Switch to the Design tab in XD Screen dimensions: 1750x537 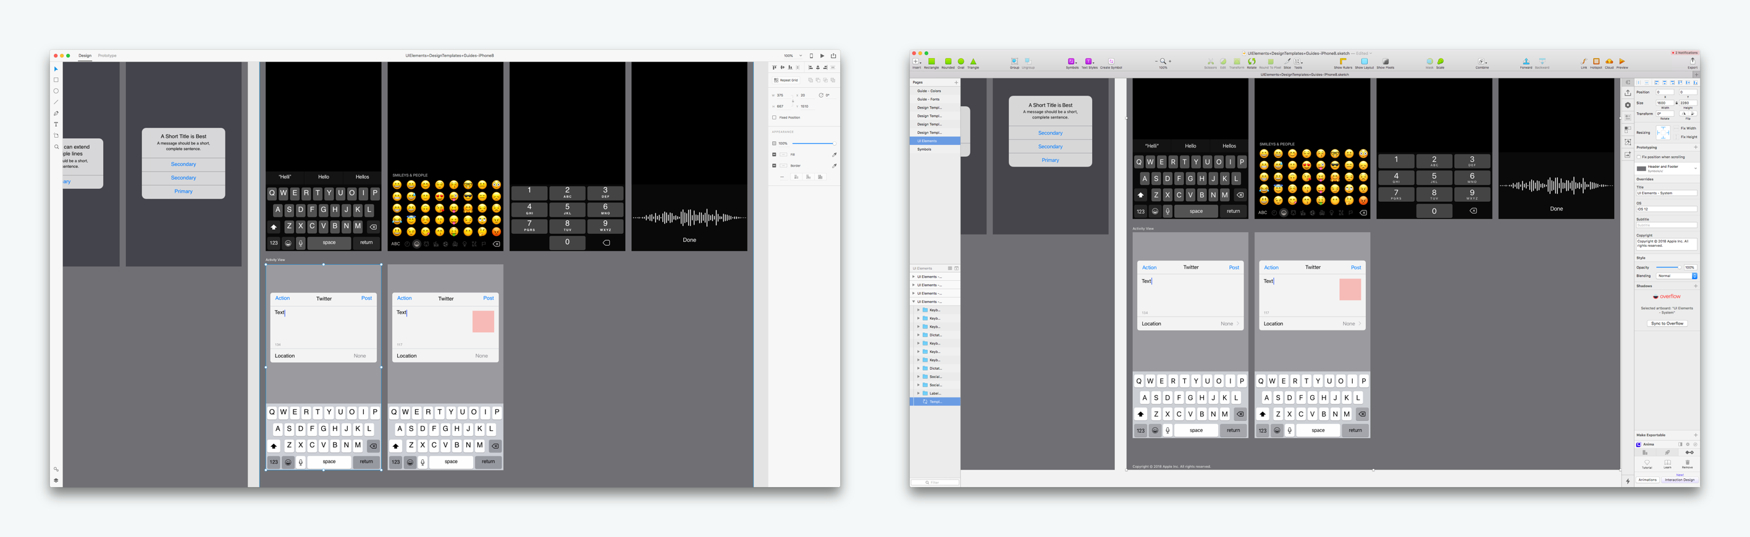coord(85,56)
